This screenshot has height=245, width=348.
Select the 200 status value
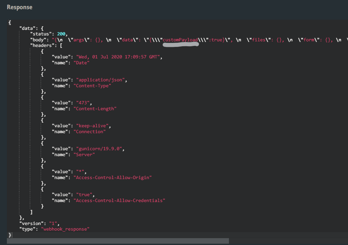[61, 34]
